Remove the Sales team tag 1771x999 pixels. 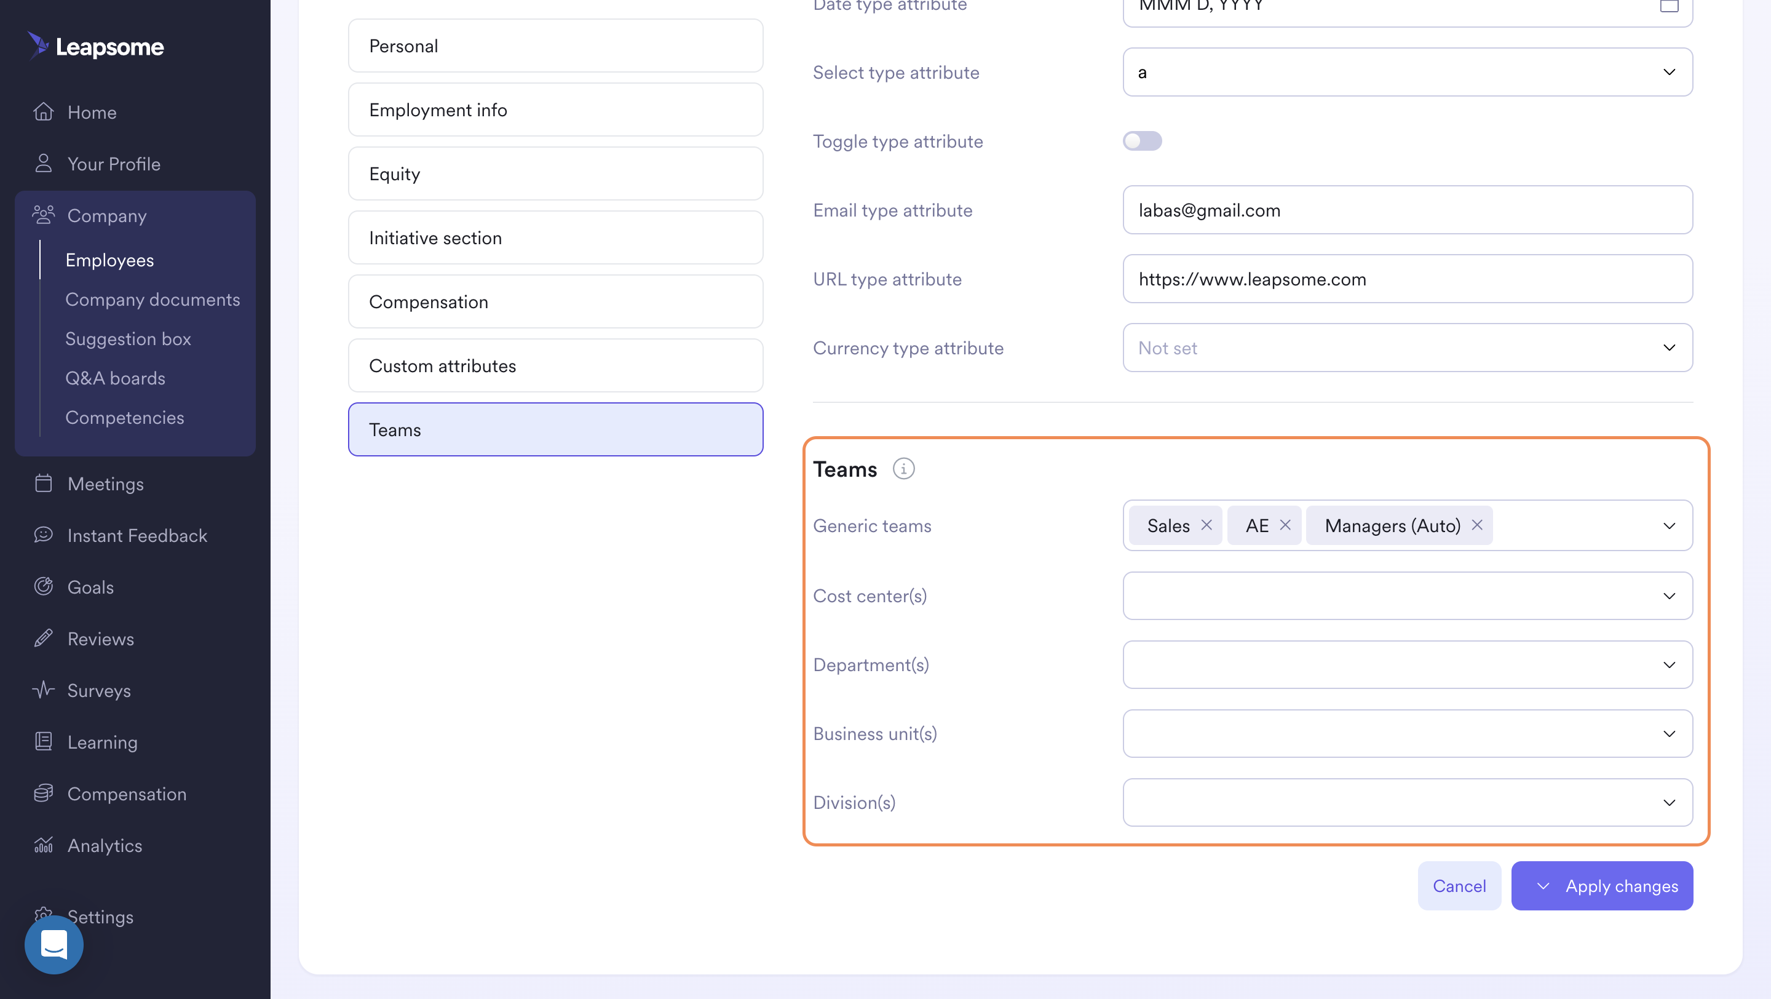click(1206, 525)
